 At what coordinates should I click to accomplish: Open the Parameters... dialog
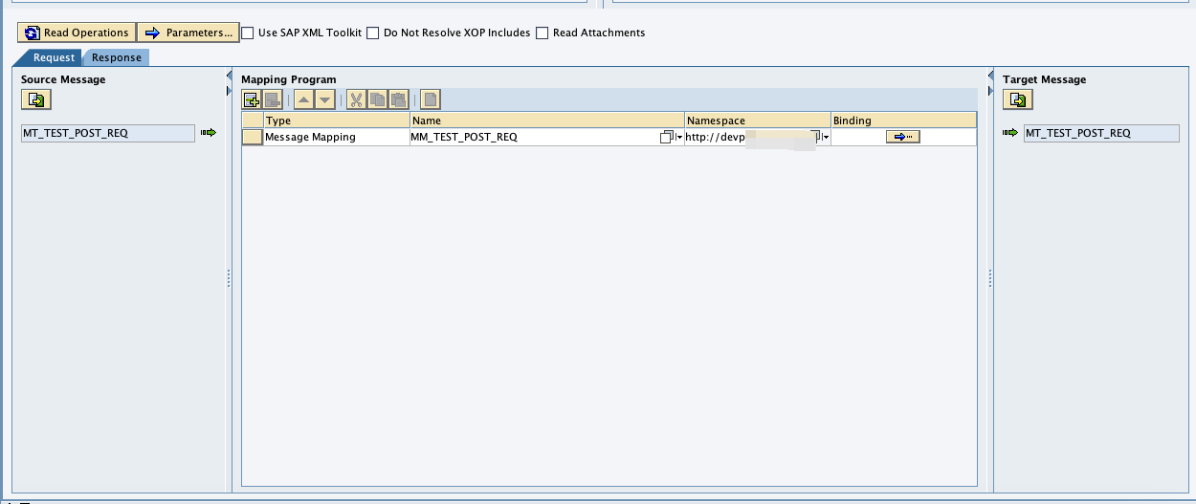[x=188, y=33]
